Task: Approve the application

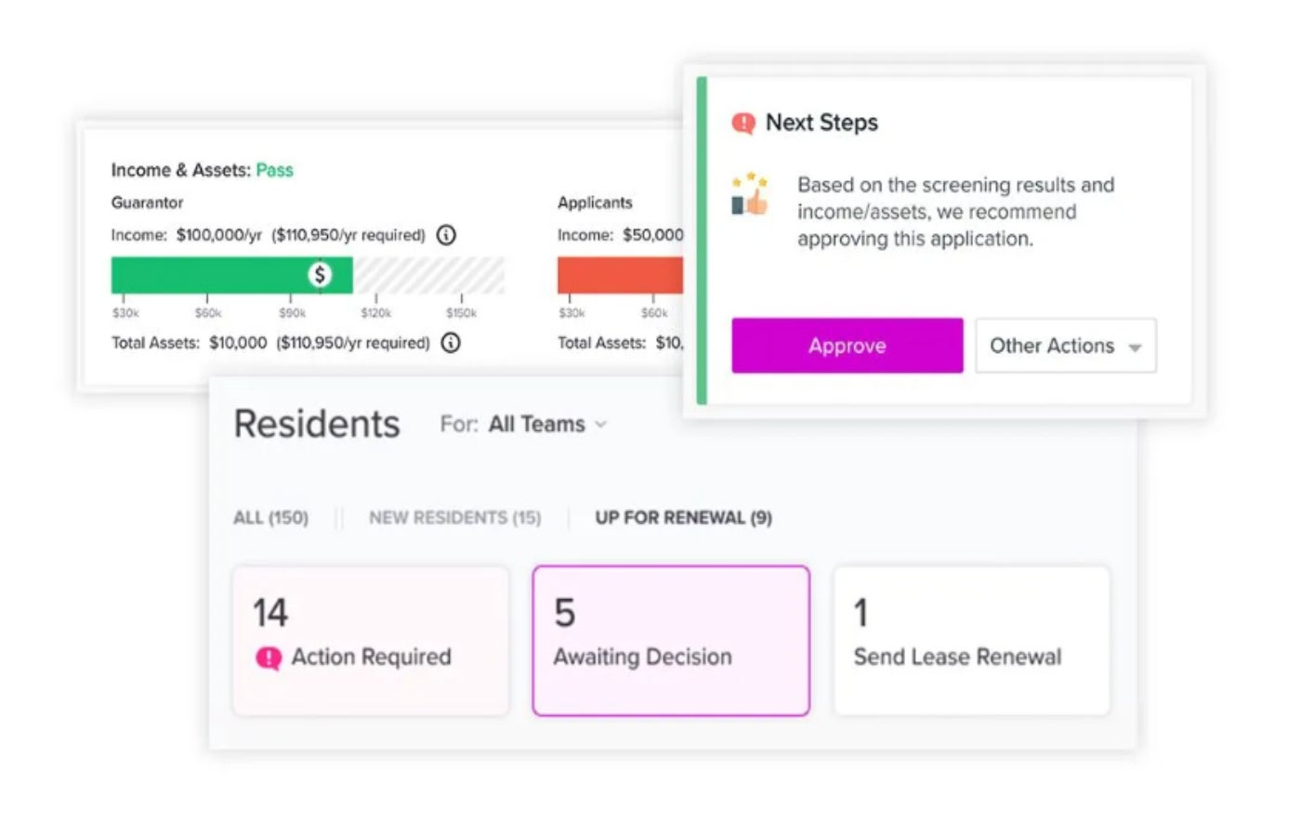Action: pyautogui.click(x=847, y=346)
